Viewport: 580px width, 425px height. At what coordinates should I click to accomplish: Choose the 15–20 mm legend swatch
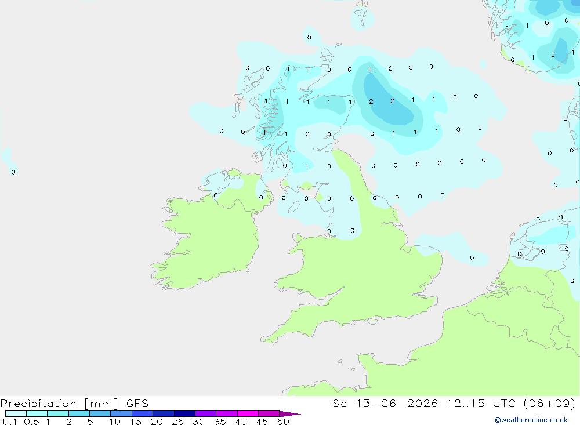pos(143,413)
